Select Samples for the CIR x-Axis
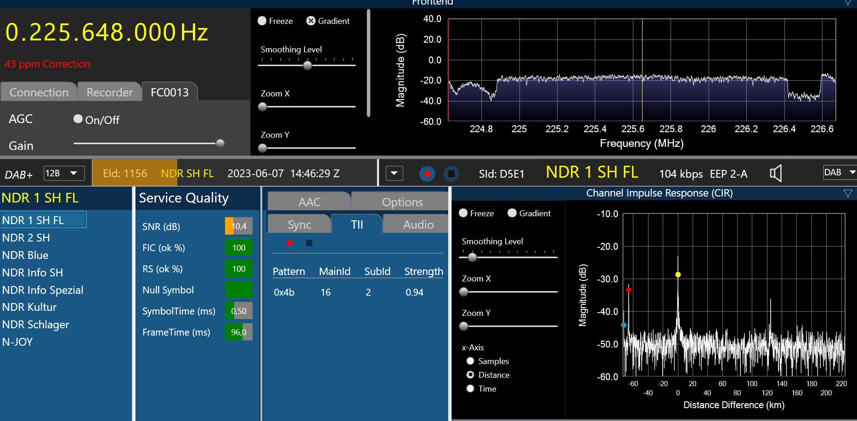The width and height of the screenshot is (857, 421). (x=470, y=361)
